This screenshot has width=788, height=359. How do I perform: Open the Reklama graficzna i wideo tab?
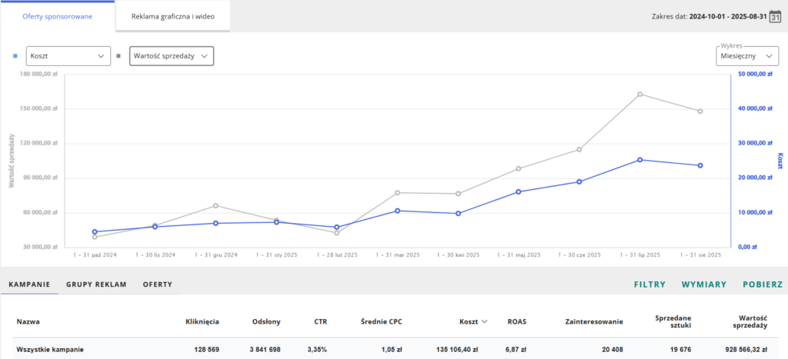172,15
